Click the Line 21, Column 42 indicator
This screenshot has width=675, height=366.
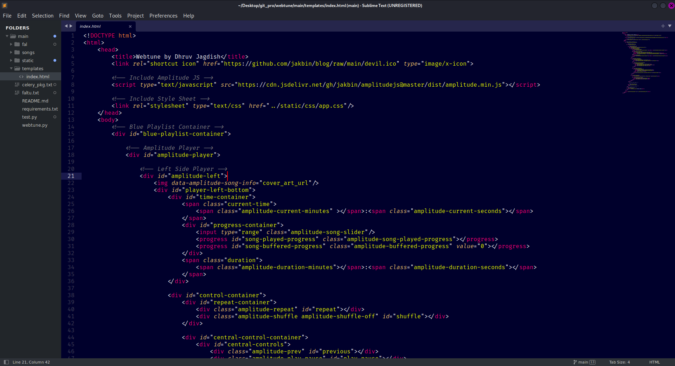click(31, 362)
